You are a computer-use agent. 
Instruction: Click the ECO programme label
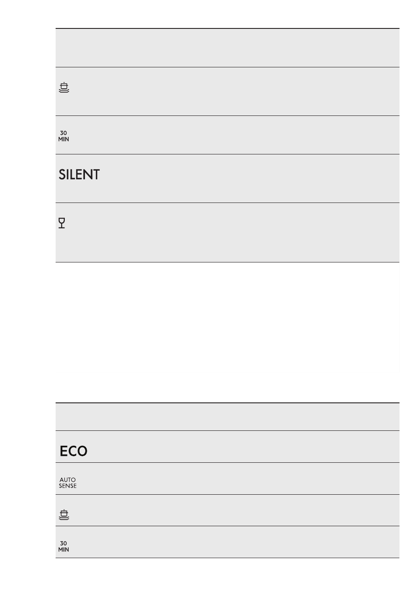74,451
